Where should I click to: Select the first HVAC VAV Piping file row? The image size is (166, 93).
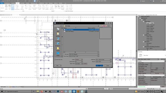81,30
